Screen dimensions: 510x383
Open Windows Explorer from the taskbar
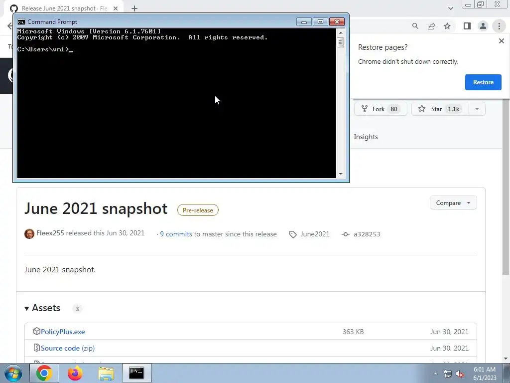106,373
